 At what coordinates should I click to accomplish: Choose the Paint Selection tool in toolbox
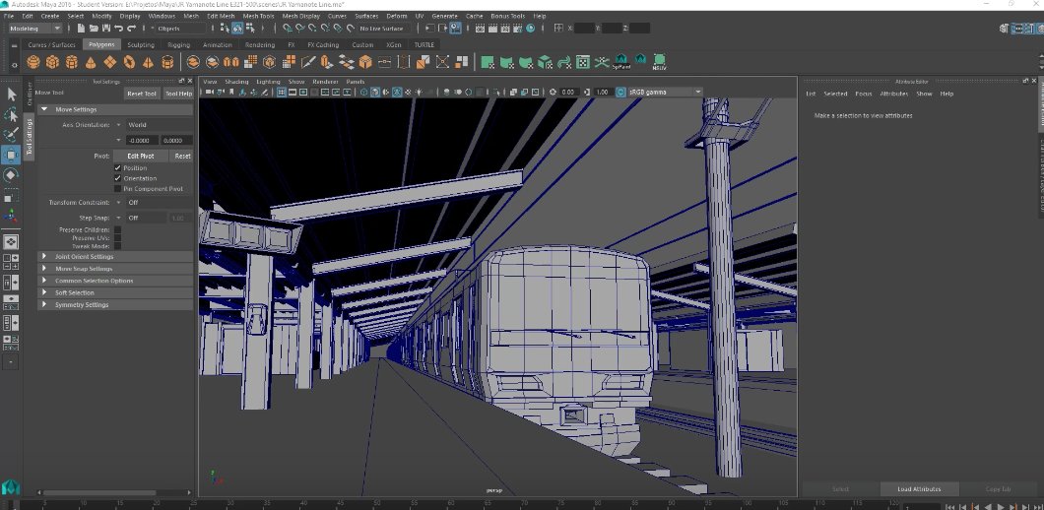pyautogui.click(x=11, y=134)
